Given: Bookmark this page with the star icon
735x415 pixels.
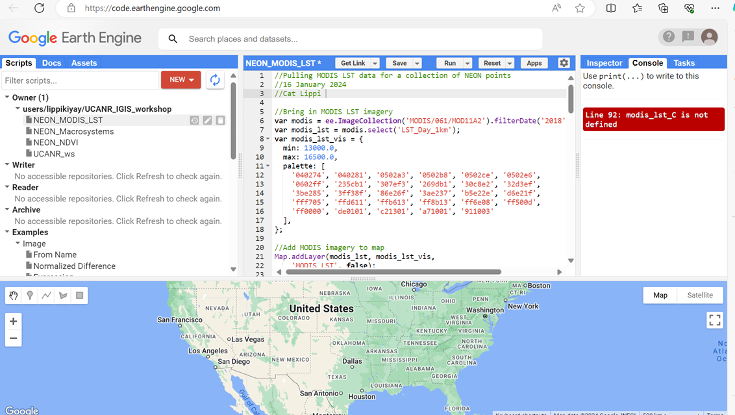Looking at the screenshot, I should pos(580,8).
